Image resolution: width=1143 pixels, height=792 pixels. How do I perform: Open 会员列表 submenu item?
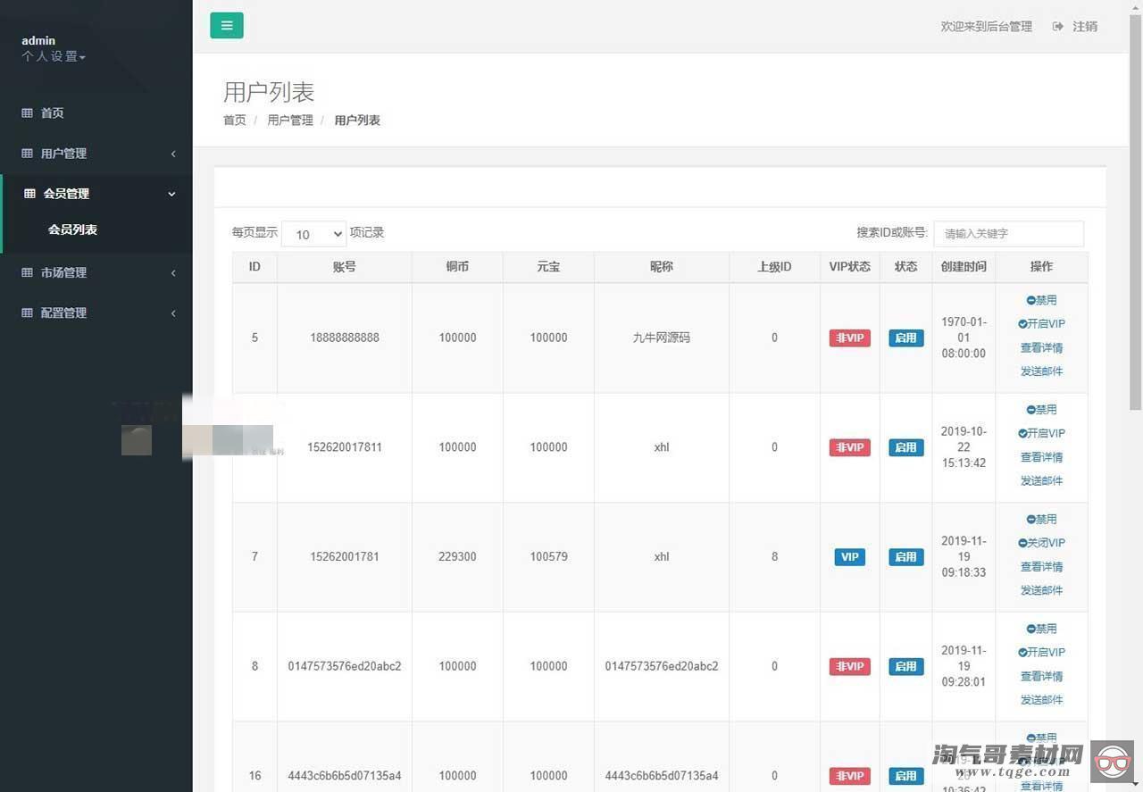pyautogui.click(x=72, y=229)
